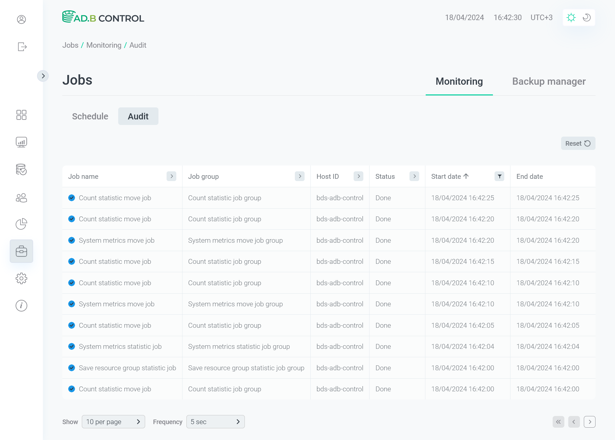The image size is (615, 440).
Task: Switch to dark mode with moon icon
Action: click(x=586, y=18)
